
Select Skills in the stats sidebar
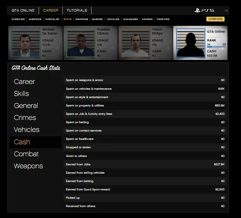click(21, 94)
